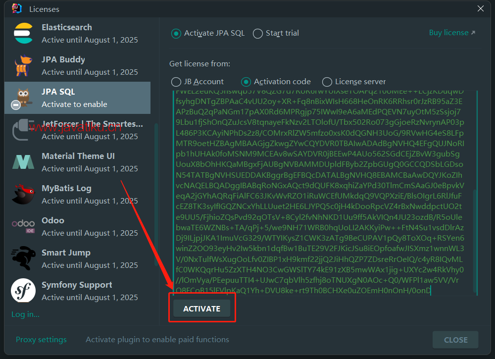The image size is (495, 359).
Task: Click the JetForcer plug icon
Action: [23, 129]
